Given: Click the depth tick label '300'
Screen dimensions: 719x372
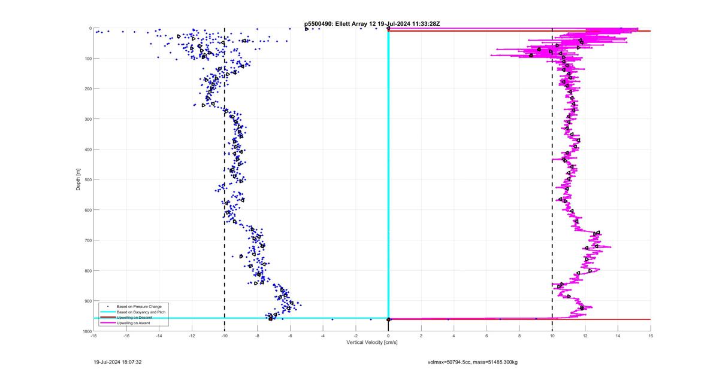Looking at the screenshot, I should 87,119.
